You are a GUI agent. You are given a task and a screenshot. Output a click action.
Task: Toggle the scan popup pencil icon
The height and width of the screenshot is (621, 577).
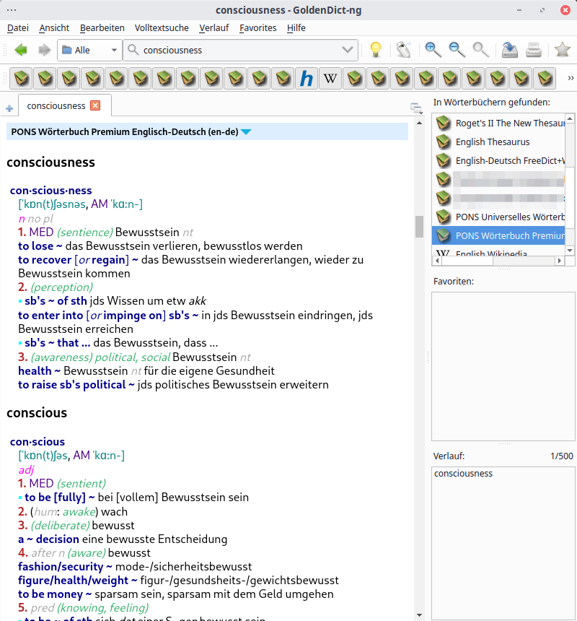pos(404,50)
